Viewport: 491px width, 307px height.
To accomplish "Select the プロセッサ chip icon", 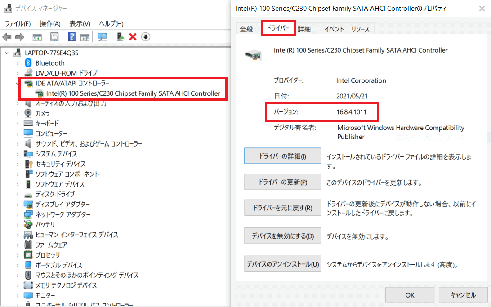I will point(28,255).
